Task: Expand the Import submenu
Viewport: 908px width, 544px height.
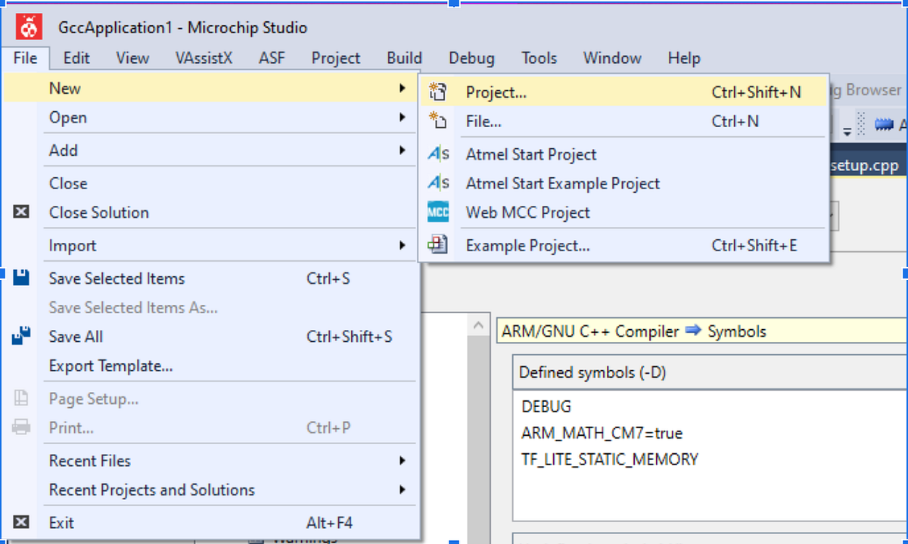Action: point(212,246)
